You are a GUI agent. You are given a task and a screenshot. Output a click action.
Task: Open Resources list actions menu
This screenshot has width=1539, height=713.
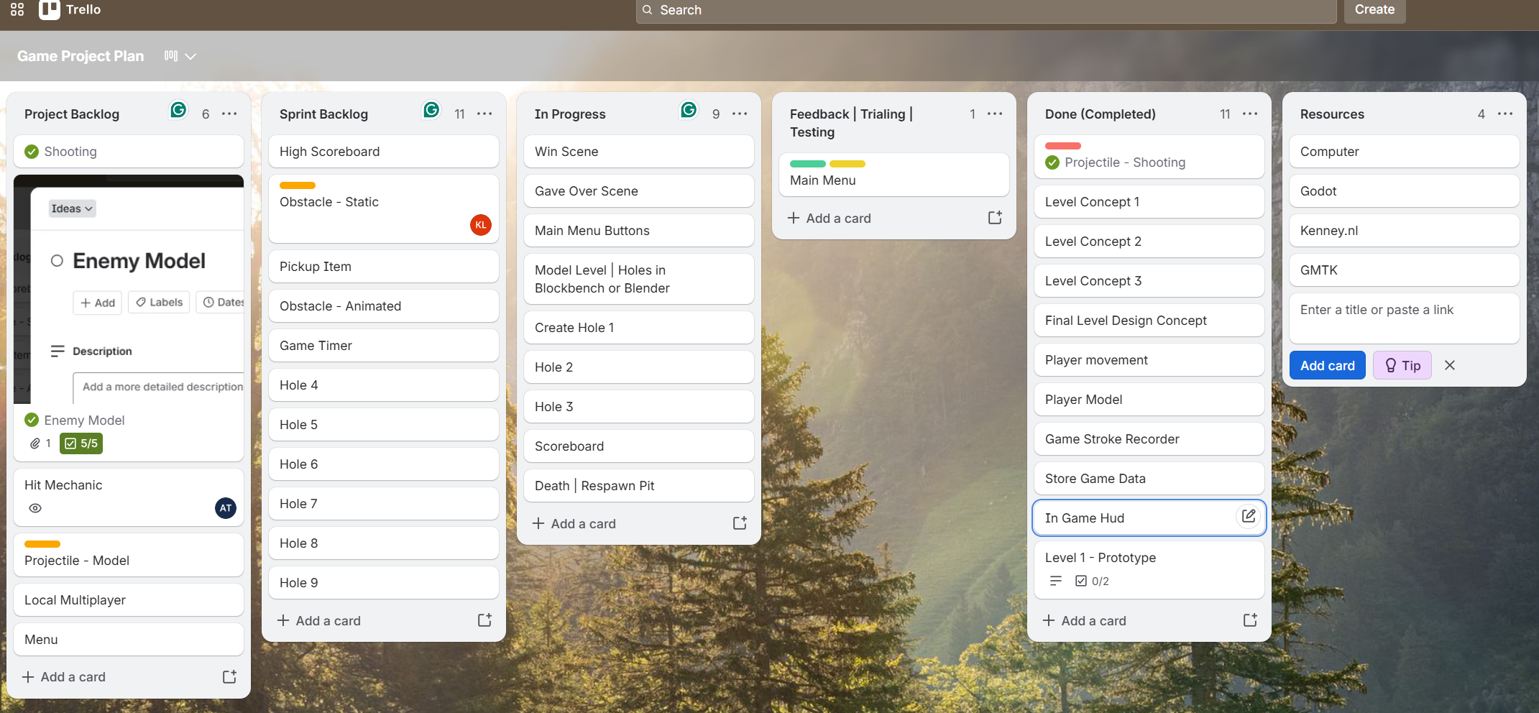pos(1505,114)
